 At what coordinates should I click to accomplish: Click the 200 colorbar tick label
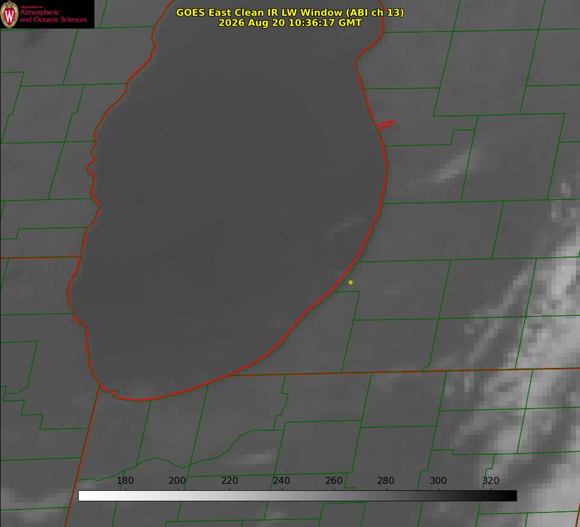(x=177, y=480)
